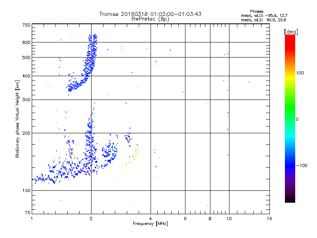
Task: Click the colorbar tick label '-100'
Action: [302, 165]
